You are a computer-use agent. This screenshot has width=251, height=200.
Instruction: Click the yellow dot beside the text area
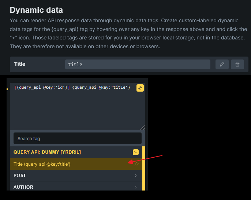8,89
